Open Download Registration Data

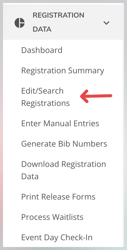(x=63, y=170)
